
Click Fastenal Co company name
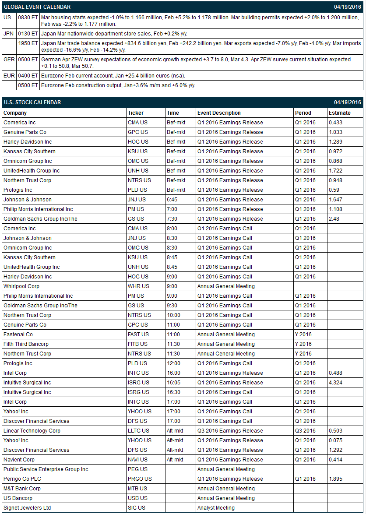(18, 334)
